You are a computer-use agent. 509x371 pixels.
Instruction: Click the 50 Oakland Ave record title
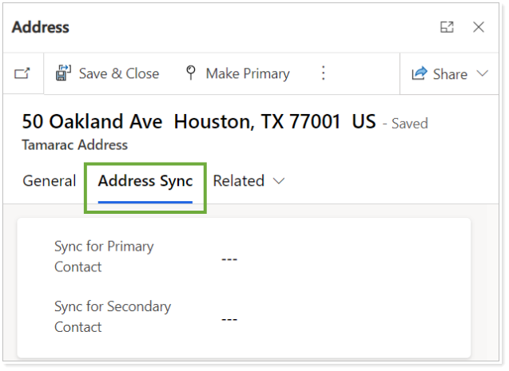click(198, 122)
